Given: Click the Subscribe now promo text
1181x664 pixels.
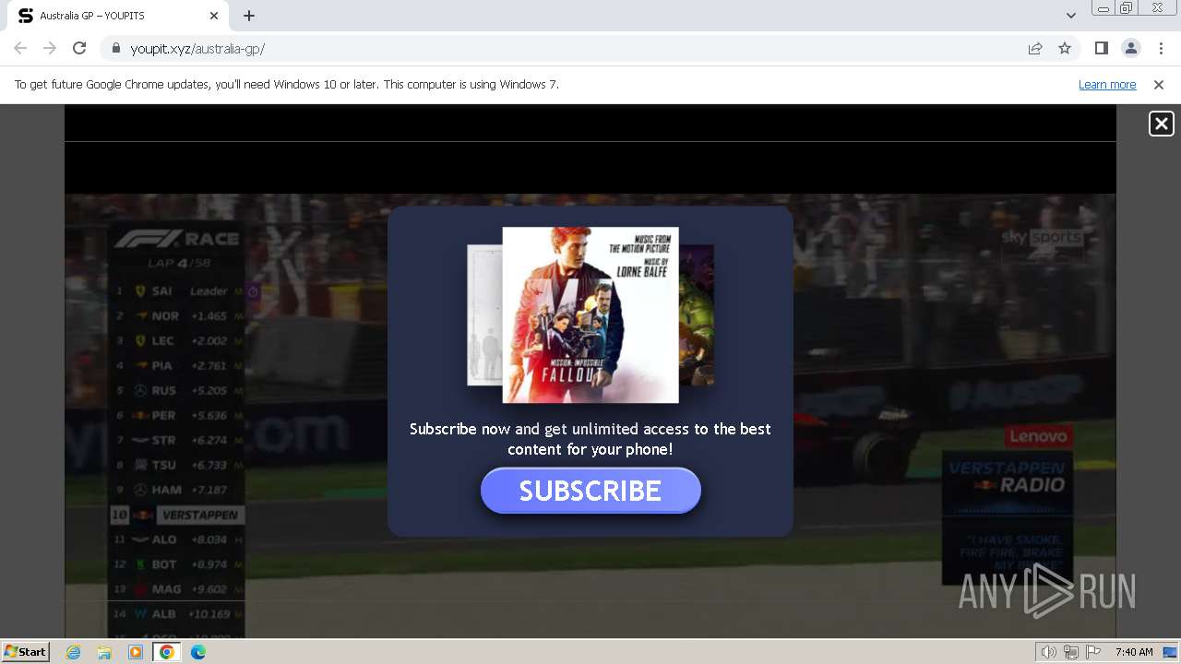Looking at the screenshot, I should [590, 439].
